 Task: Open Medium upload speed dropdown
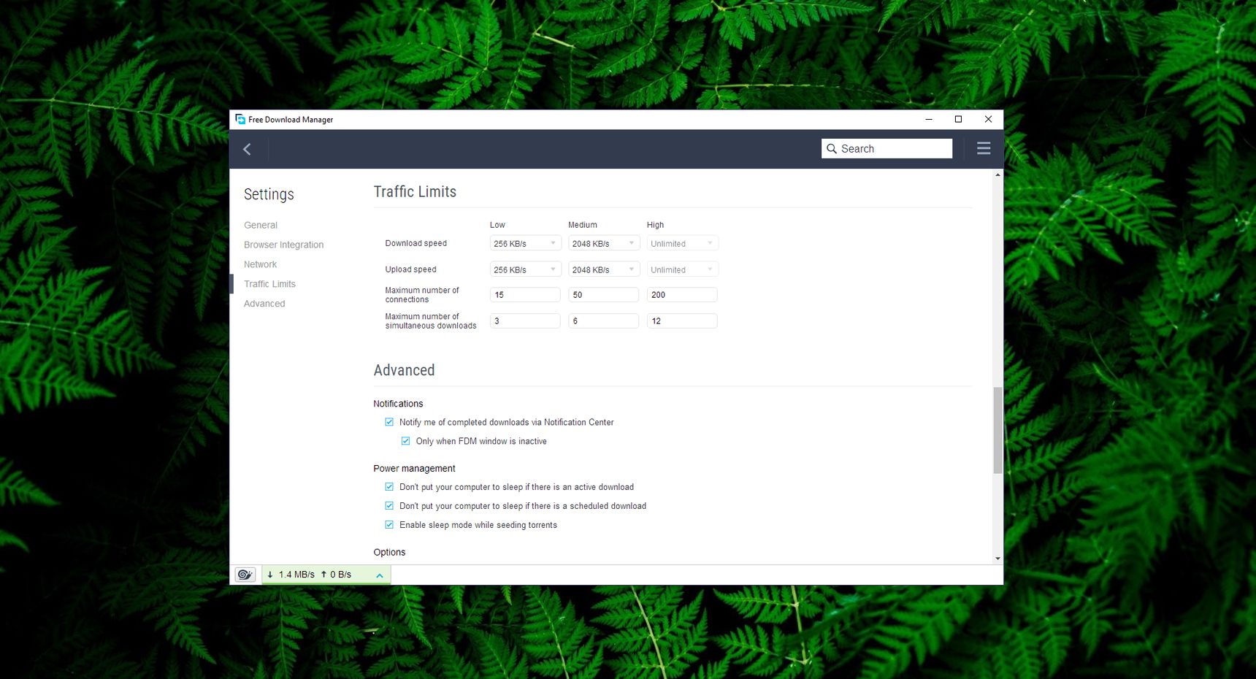[x=604, y=269]
